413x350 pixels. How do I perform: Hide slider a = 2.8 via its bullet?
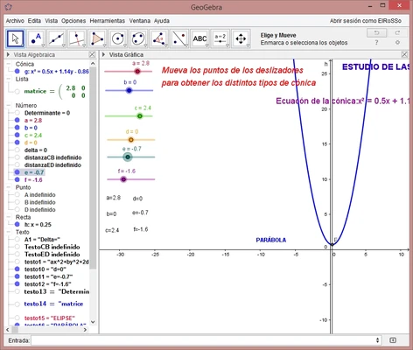click(x=17, y=120)
